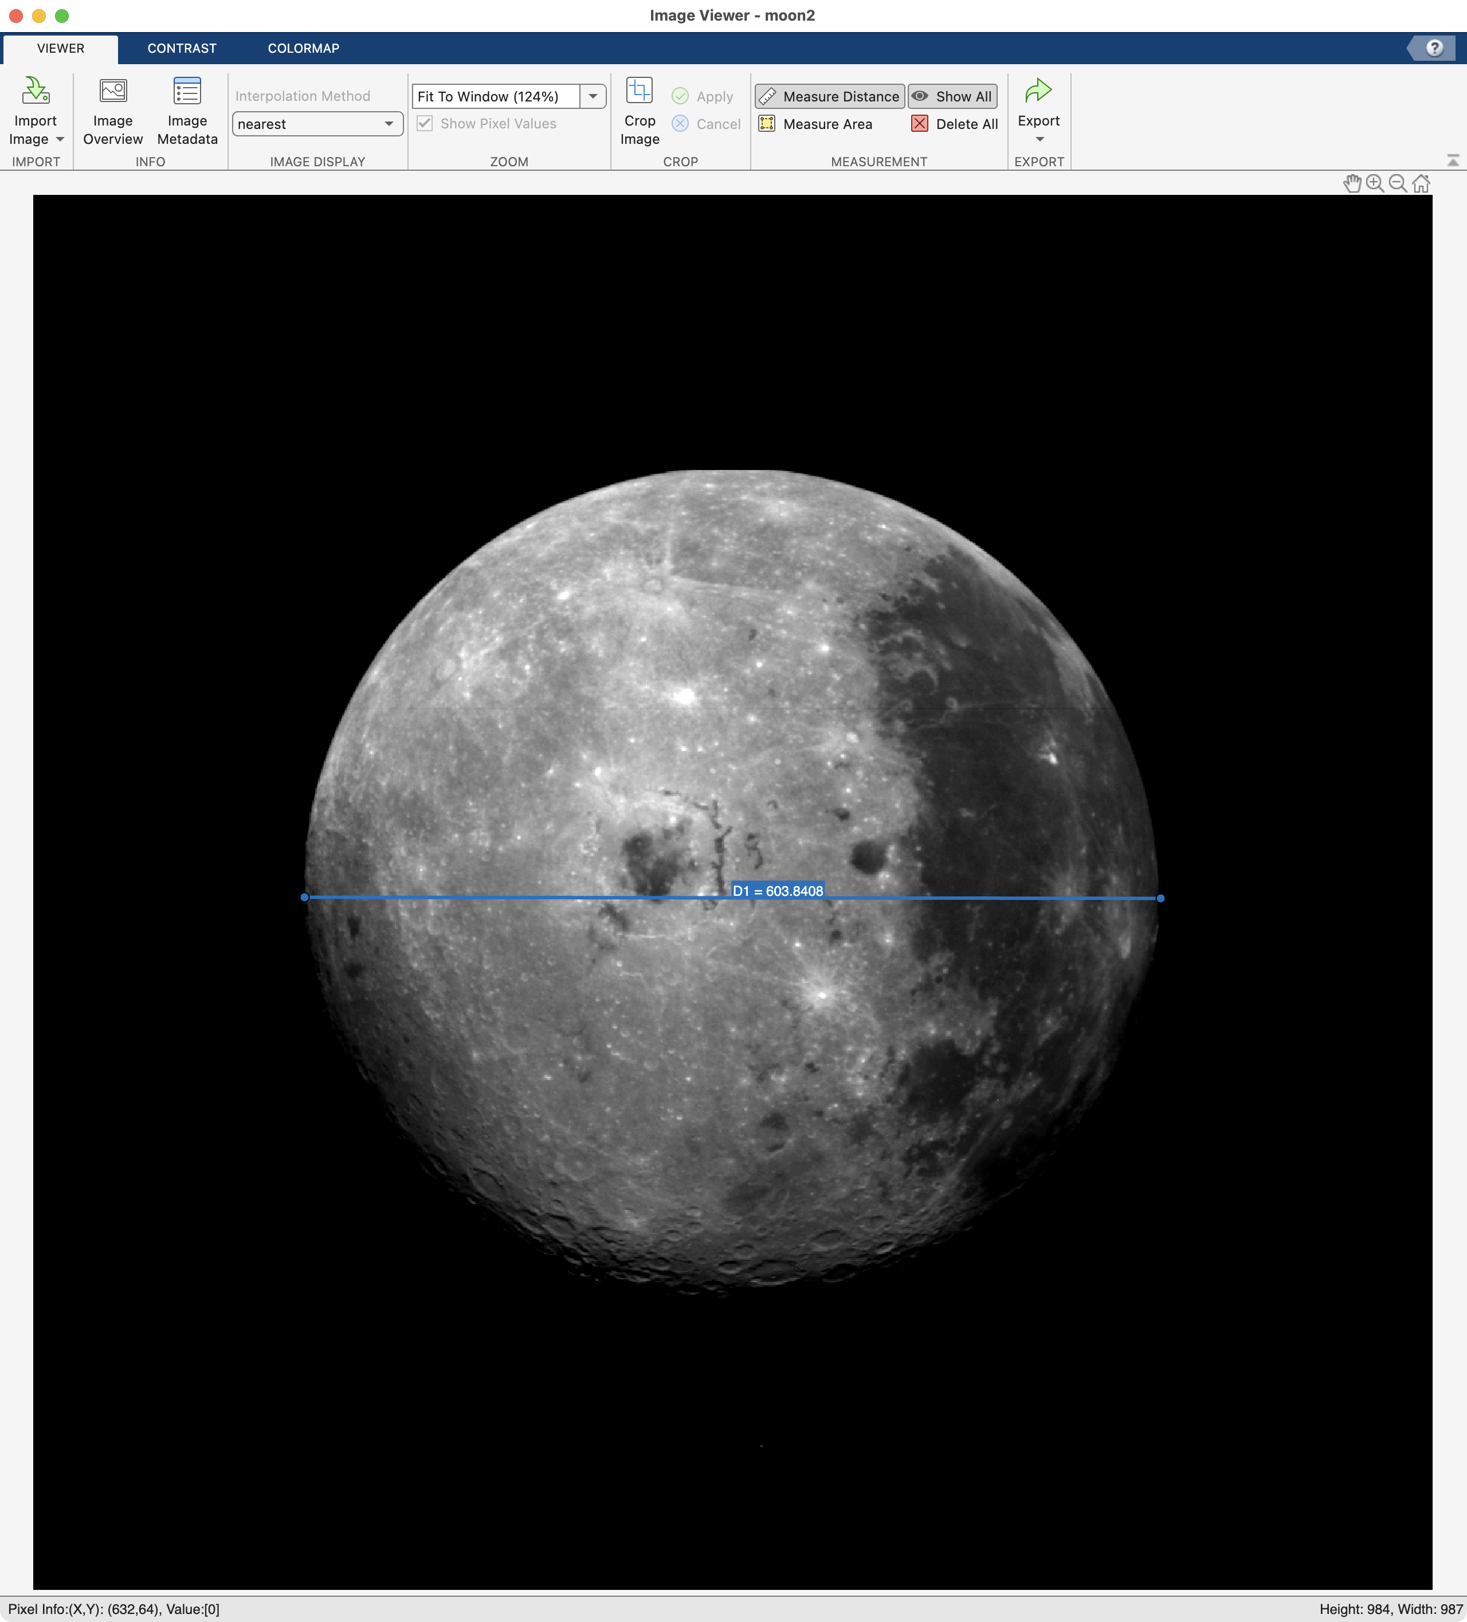Switch to the COLORMAP tab
Viewport: 1467px width, 1622px height.
[303, 48]
